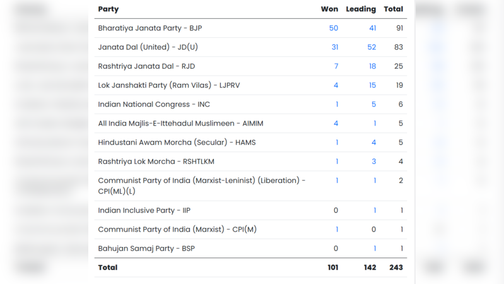View RJD's 18 leading seats
504x284 pixels.
tap(372, 66)
